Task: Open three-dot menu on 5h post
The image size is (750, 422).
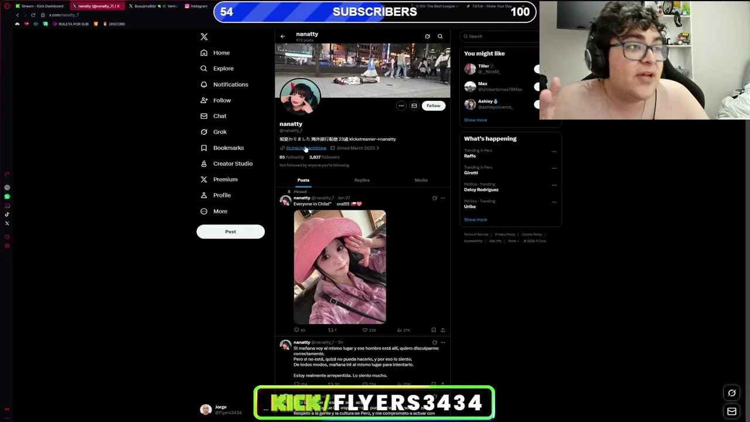Action: coord(442,342)
